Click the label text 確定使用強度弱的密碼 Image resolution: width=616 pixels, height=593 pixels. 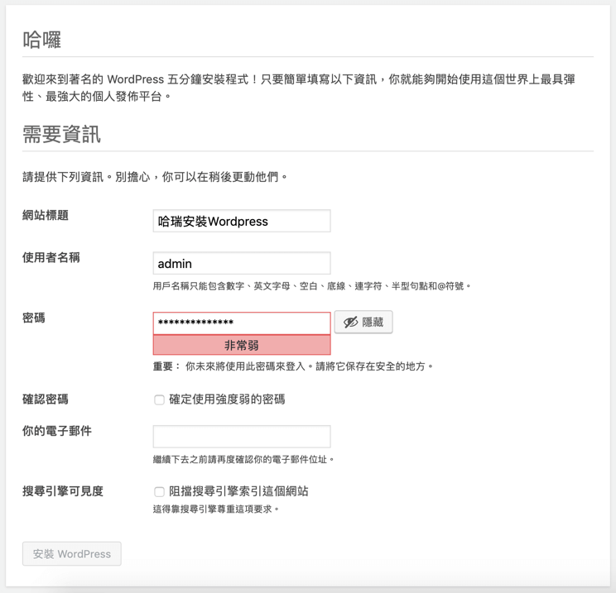(x=227, y=399)
